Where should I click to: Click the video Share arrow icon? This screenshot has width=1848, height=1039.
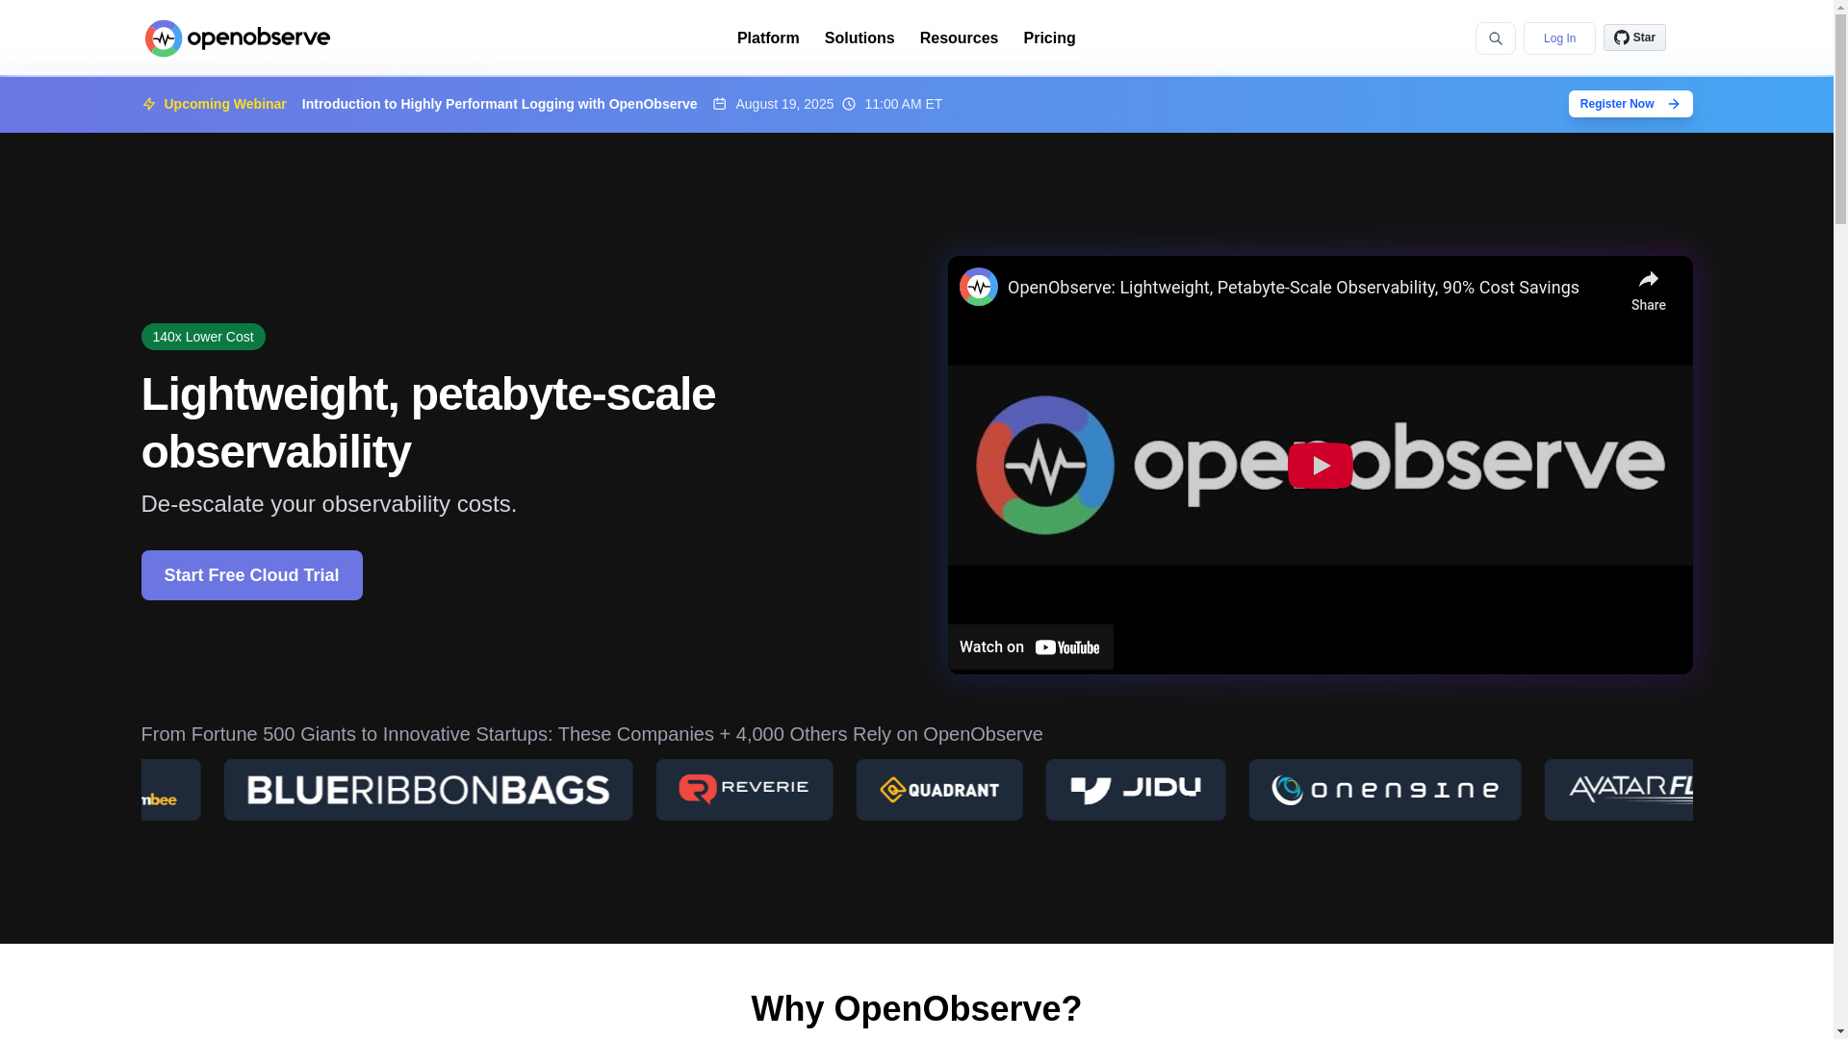click(1648, 280)
